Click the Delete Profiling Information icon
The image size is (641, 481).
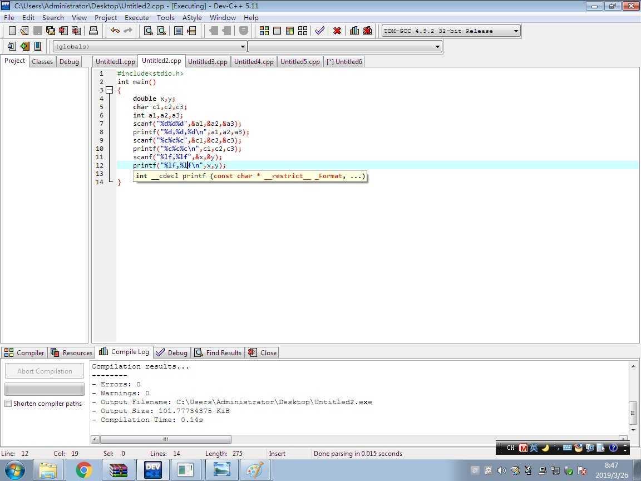367,31
